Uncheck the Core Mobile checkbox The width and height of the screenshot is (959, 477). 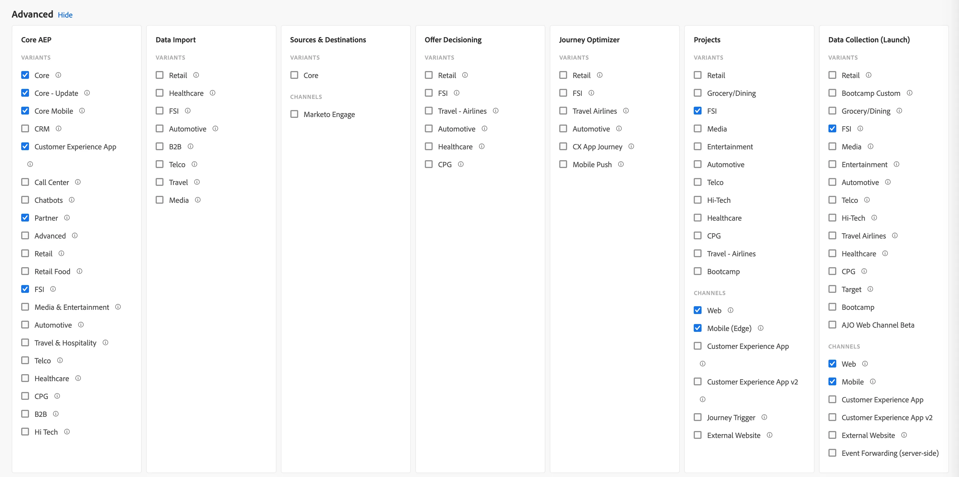click(25, 111)
